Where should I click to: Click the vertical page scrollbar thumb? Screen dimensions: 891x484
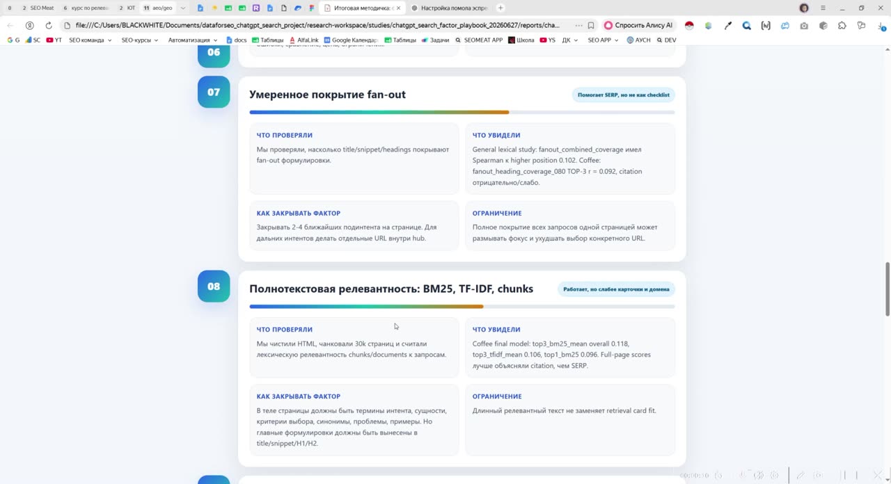[x=887, y=288]
